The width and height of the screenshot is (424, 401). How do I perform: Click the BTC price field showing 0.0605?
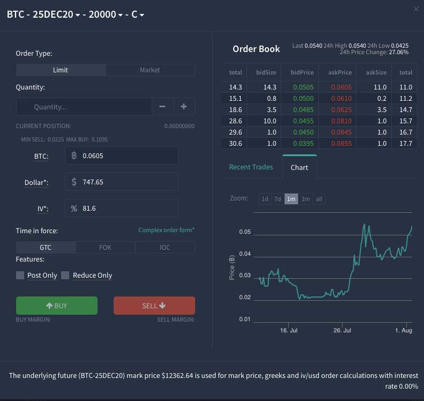(x=122, y=155)
